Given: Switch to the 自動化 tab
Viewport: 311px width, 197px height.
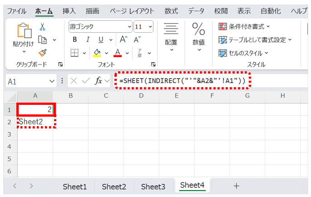Looking at the screenshot, I should click(271, 11).
